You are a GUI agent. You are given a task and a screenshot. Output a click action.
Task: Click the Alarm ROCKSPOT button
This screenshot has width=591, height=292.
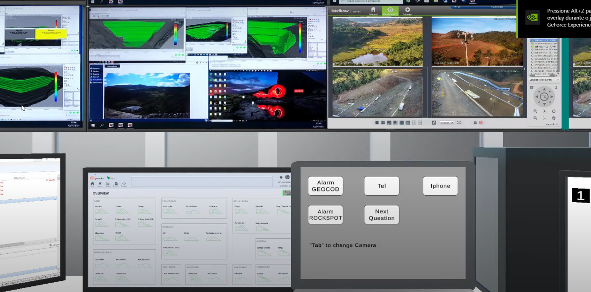tap(326, 215)
